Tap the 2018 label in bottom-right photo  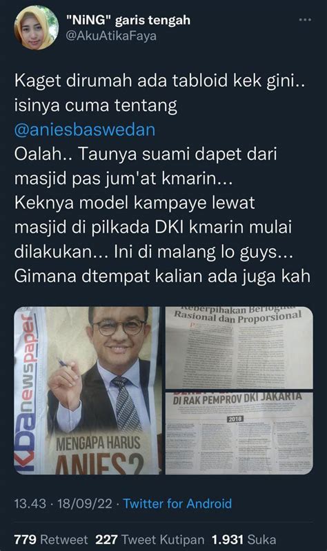[235, 419]
